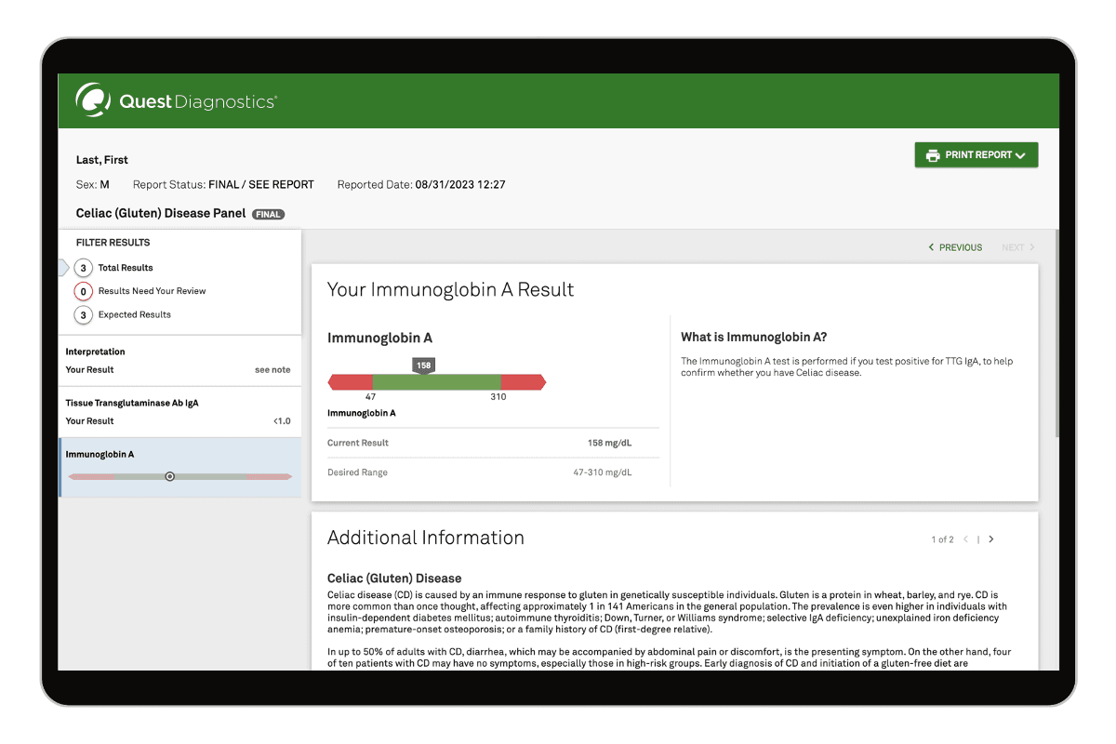Go to previous Additional Information page arrow
Screen dimensions: 1116x744
(x=965, y=539)
